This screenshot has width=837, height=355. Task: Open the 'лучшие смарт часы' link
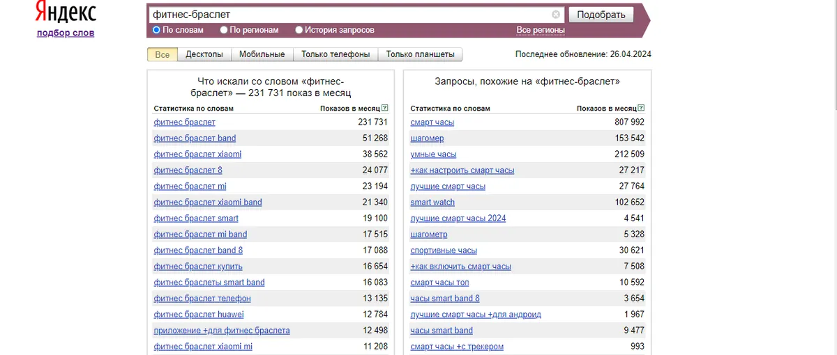pos(448,187)
